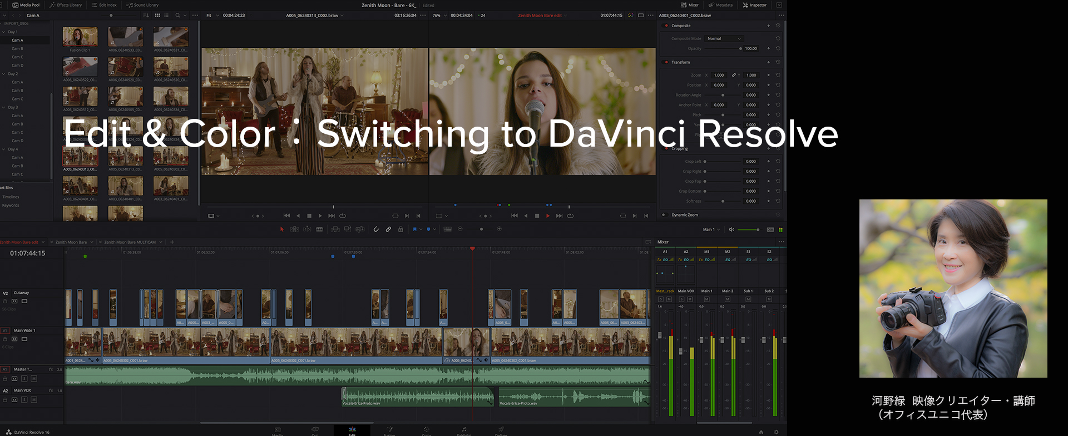Open timeline view options icon above mixer
Image resolution: width=1068 pixels, height=436 pixels.
(648, 242)
